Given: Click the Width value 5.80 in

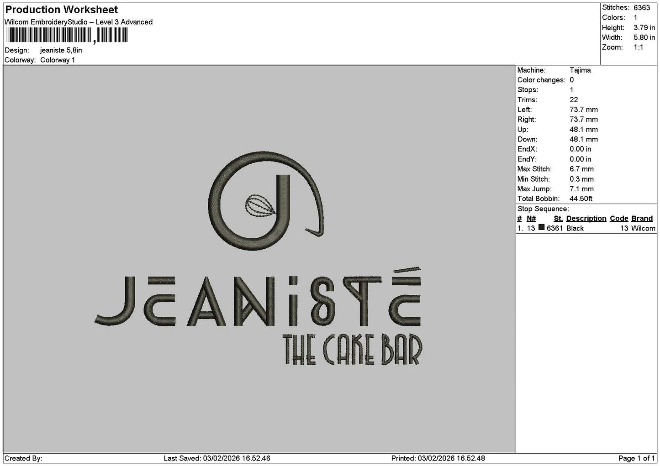Looking at the screenshot, I should tap(644, 38).
